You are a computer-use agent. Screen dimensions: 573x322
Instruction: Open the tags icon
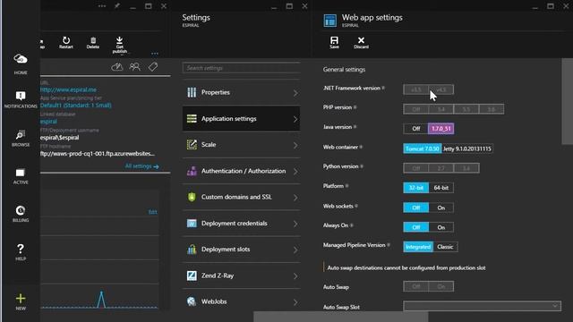pyautogui.click(x=153, y=67)
